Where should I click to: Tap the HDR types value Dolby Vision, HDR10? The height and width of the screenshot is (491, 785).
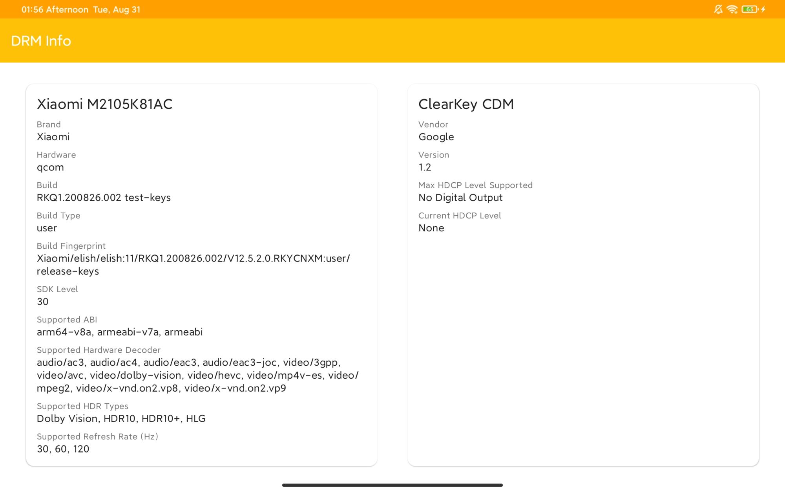121,419
